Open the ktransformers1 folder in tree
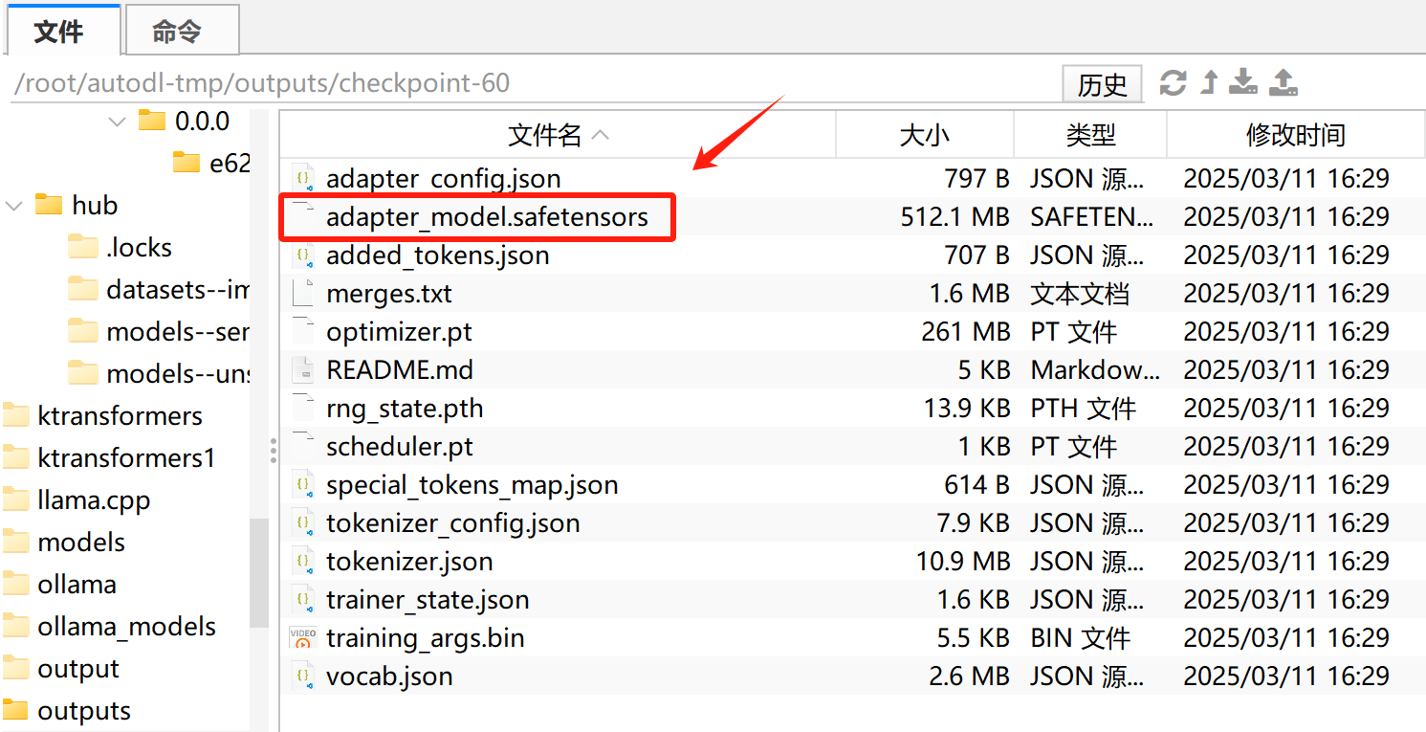Image resolution: width=1426 pixels, height=732 pixels. 109,457
